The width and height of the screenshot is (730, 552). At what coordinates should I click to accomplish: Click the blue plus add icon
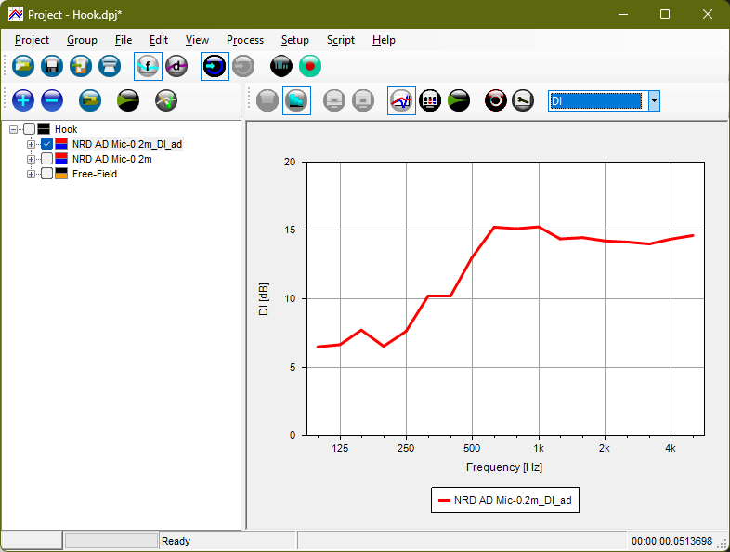pos(23,100)
